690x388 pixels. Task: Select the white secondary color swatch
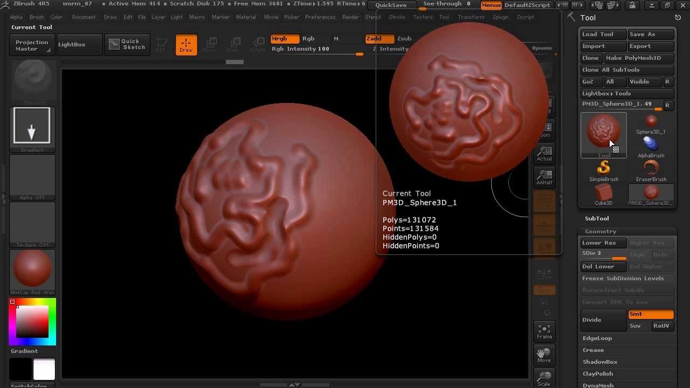[44, 370]
